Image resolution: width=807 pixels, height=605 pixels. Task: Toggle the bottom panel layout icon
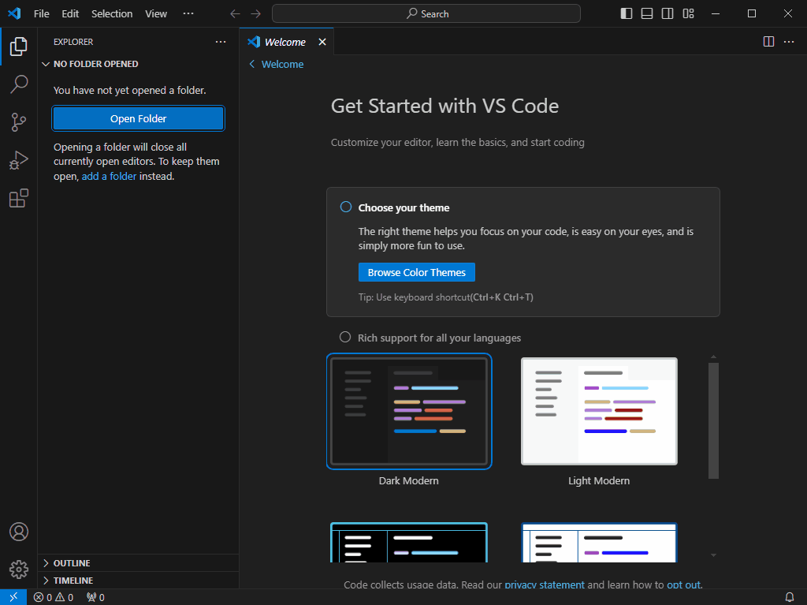coord(647,14)
